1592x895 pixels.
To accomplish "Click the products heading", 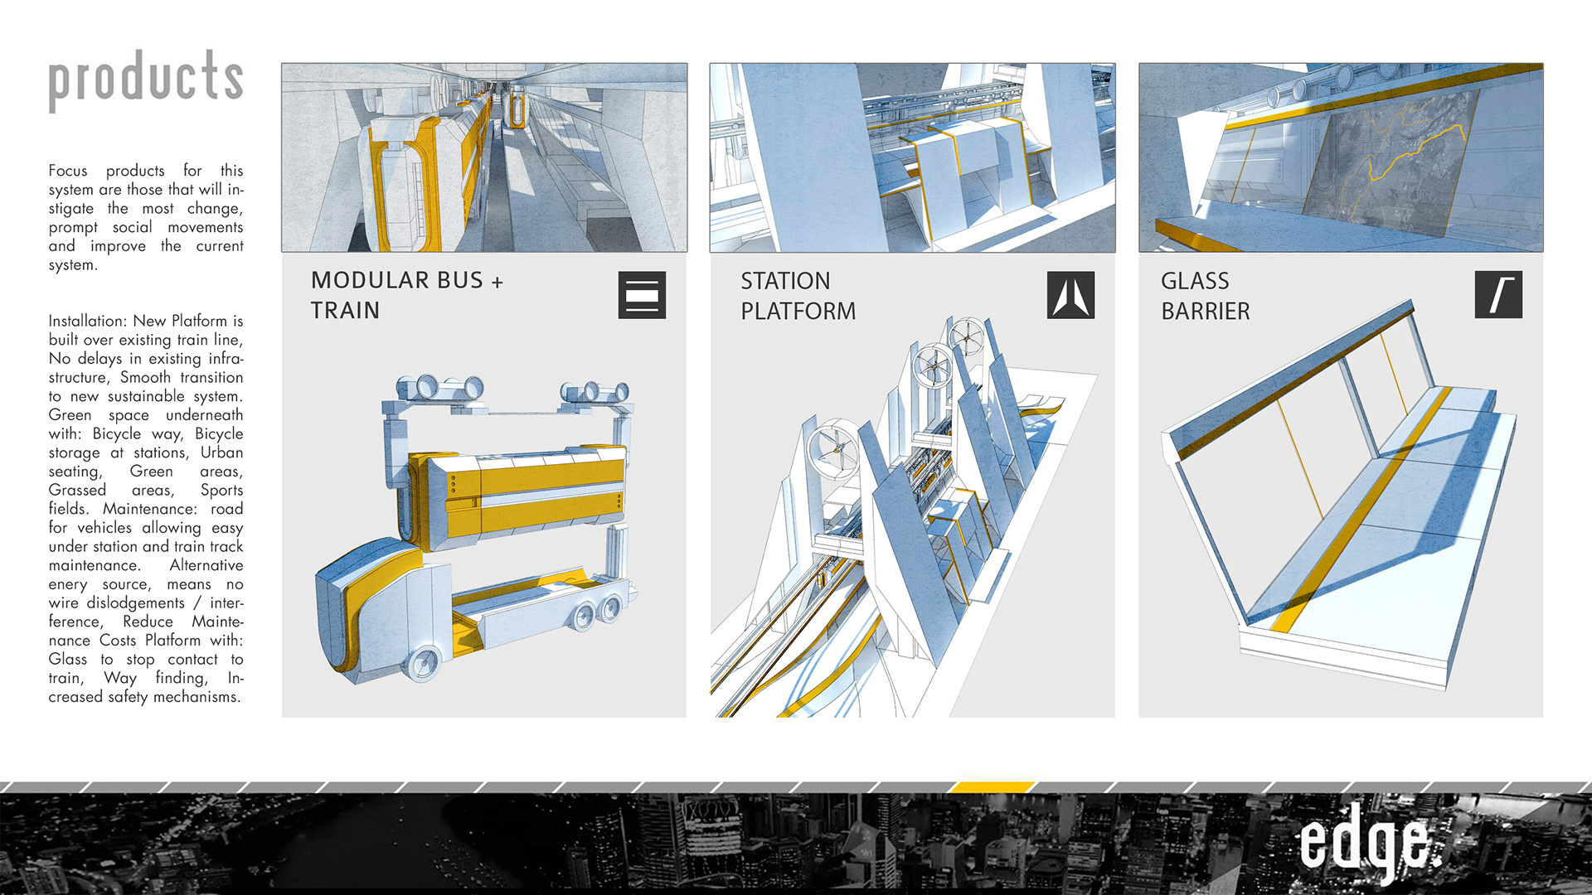I will [146, 80].
